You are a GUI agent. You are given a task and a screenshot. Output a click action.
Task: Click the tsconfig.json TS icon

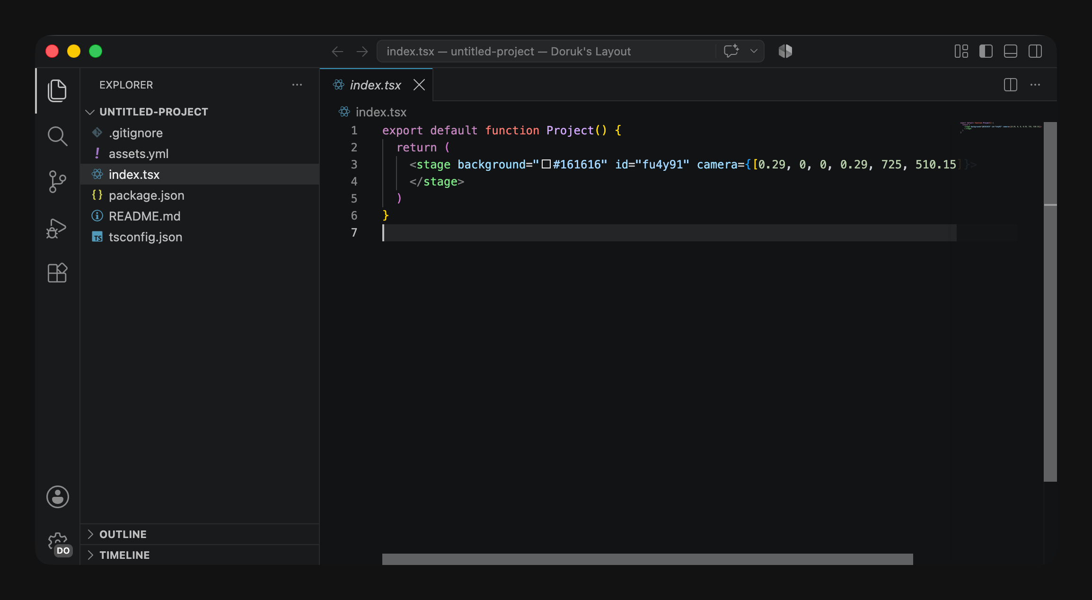[x=97, y=237]
